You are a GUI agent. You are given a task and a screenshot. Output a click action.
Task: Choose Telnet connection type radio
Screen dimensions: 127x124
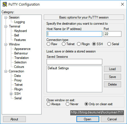click(x=63, y=44)
